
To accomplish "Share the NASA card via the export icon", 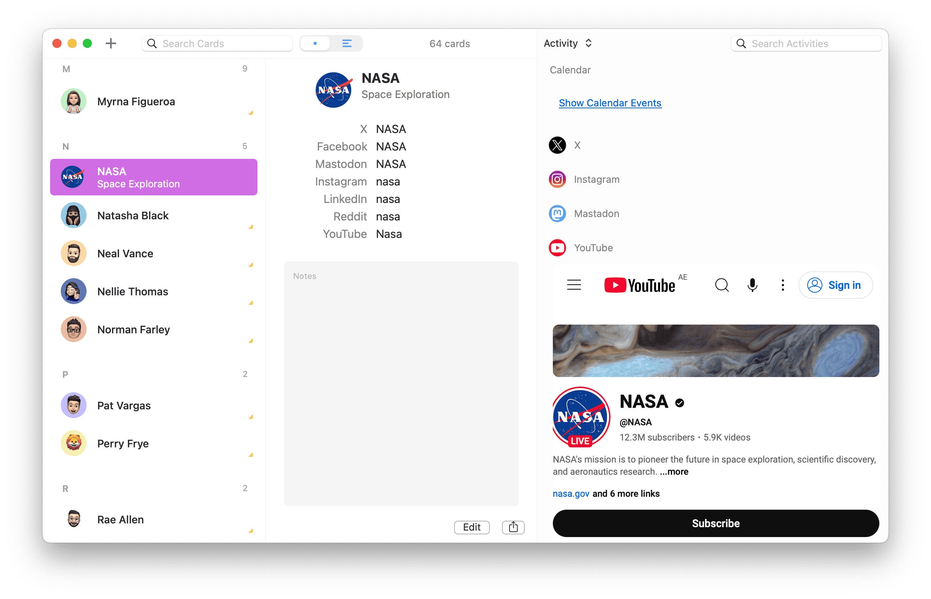I will coord(513,527).
